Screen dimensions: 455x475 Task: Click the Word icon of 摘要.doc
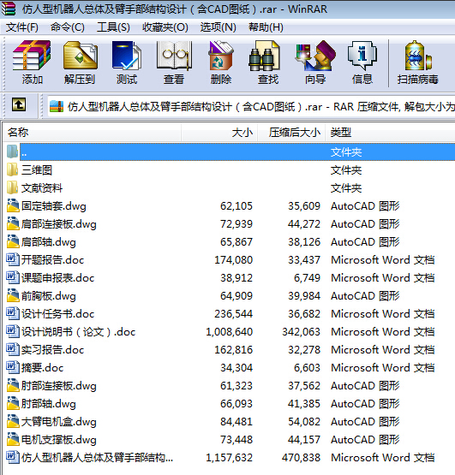pos(13,367)
